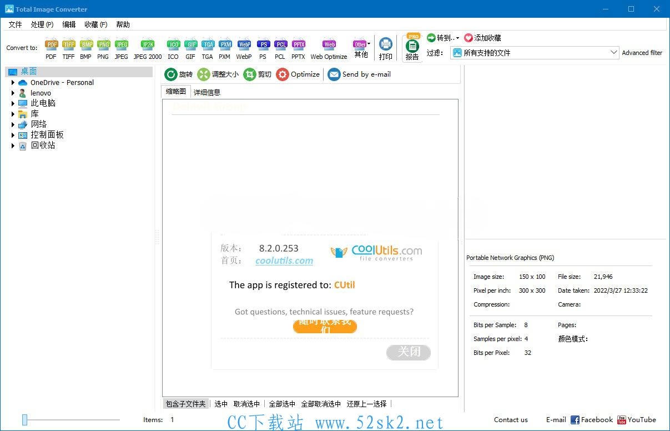The image size is (670, 431).
Task: Choose WebP conversion icon
Action: [x=244, y=49]
